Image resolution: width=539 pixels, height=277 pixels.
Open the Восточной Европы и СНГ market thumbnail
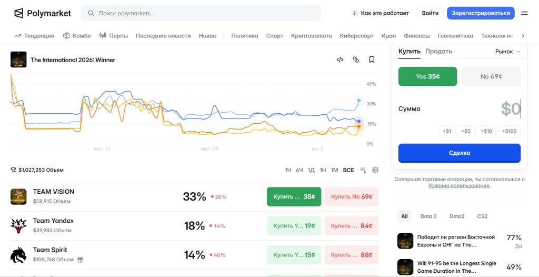point(405,241)
